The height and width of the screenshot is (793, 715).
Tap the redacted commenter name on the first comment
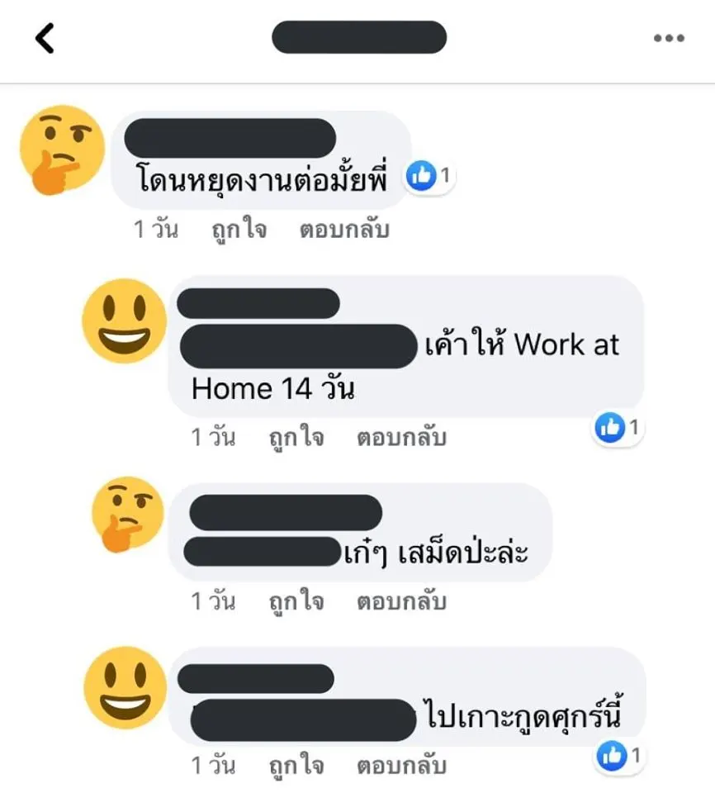(230, 138)
